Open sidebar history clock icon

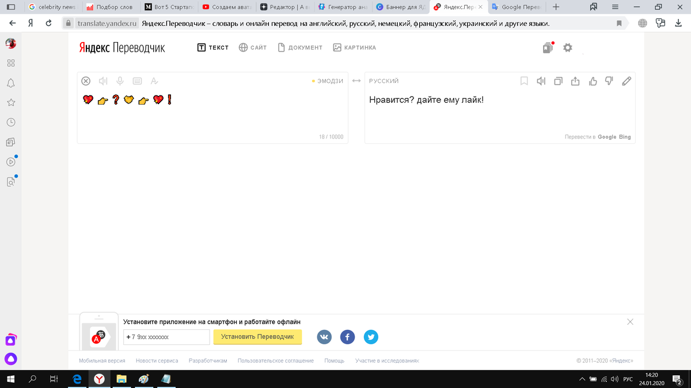(11, 122)
